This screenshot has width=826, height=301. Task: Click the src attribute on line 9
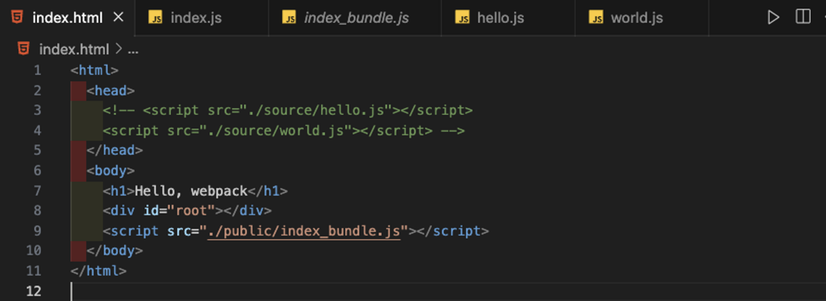coord(179,231)
